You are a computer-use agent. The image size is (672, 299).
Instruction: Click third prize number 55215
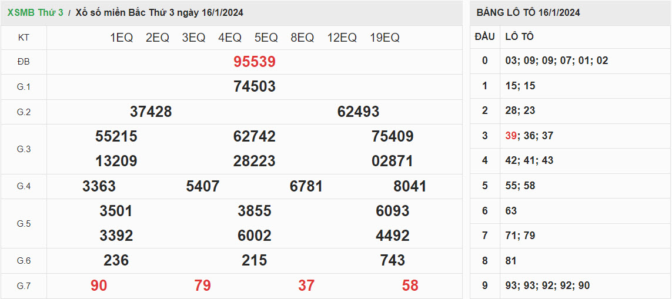click(x=116, y=136)
